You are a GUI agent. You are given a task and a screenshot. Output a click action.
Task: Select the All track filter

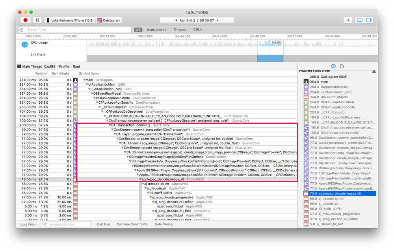(x=138, y=30)
